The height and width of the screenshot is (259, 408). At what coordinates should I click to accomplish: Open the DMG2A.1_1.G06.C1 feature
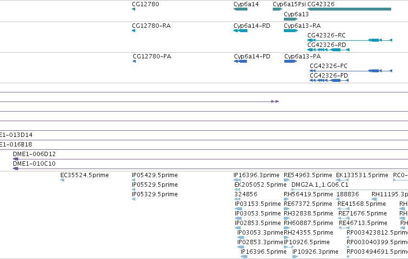coord(350,190)
